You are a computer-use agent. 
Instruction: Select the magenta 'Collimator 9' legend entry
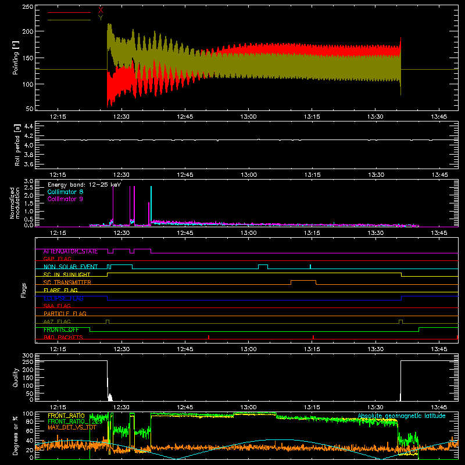(x=65, y=199)
